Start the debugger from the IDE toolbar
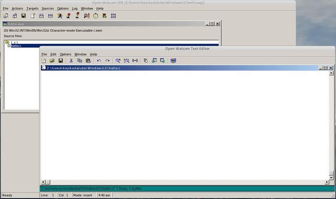Image resolution: width=336 pixels, height=199 pixels. click(x=69, y=16)
